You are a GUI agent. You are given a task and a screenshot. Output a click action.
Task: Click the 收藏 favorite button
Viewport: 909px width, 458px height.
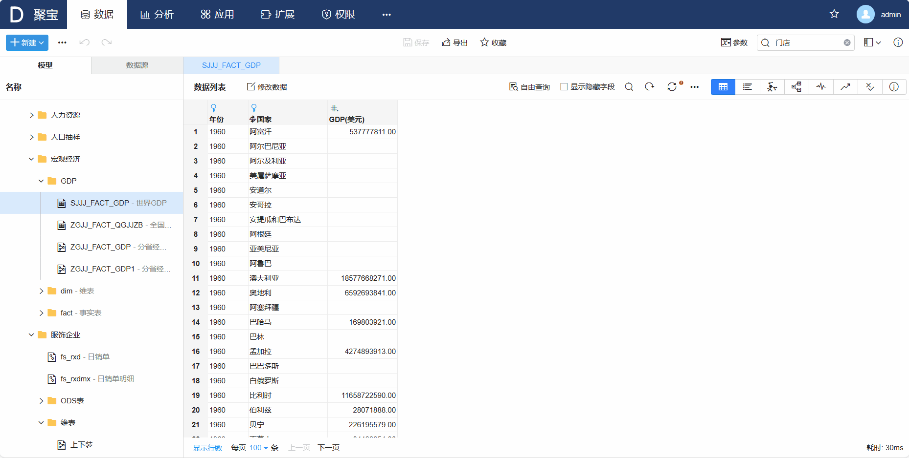coord(493,42)
